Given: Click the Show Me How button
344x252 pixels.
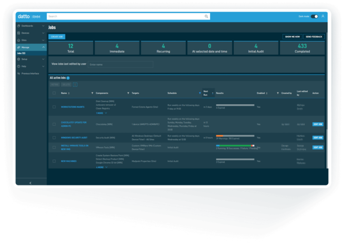Looking at the screenshot, I should point(292,37).
